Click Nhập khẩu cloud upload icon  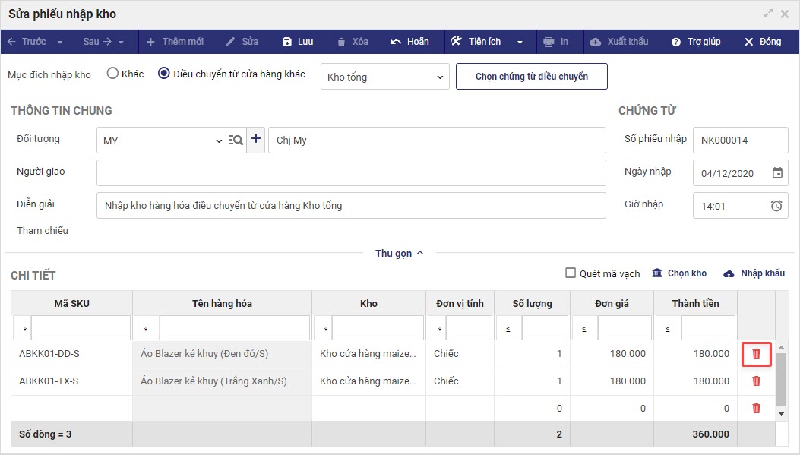click(729, 273)
